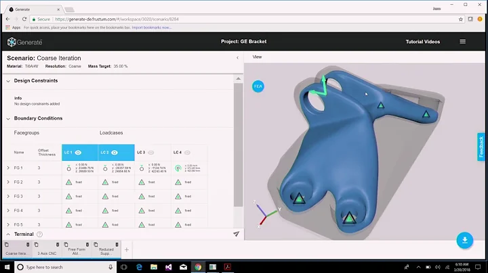The height and width of the screenshot is (273, 488).
Task: Show LC 3 with its eye icon
Action: click(151, 152)
